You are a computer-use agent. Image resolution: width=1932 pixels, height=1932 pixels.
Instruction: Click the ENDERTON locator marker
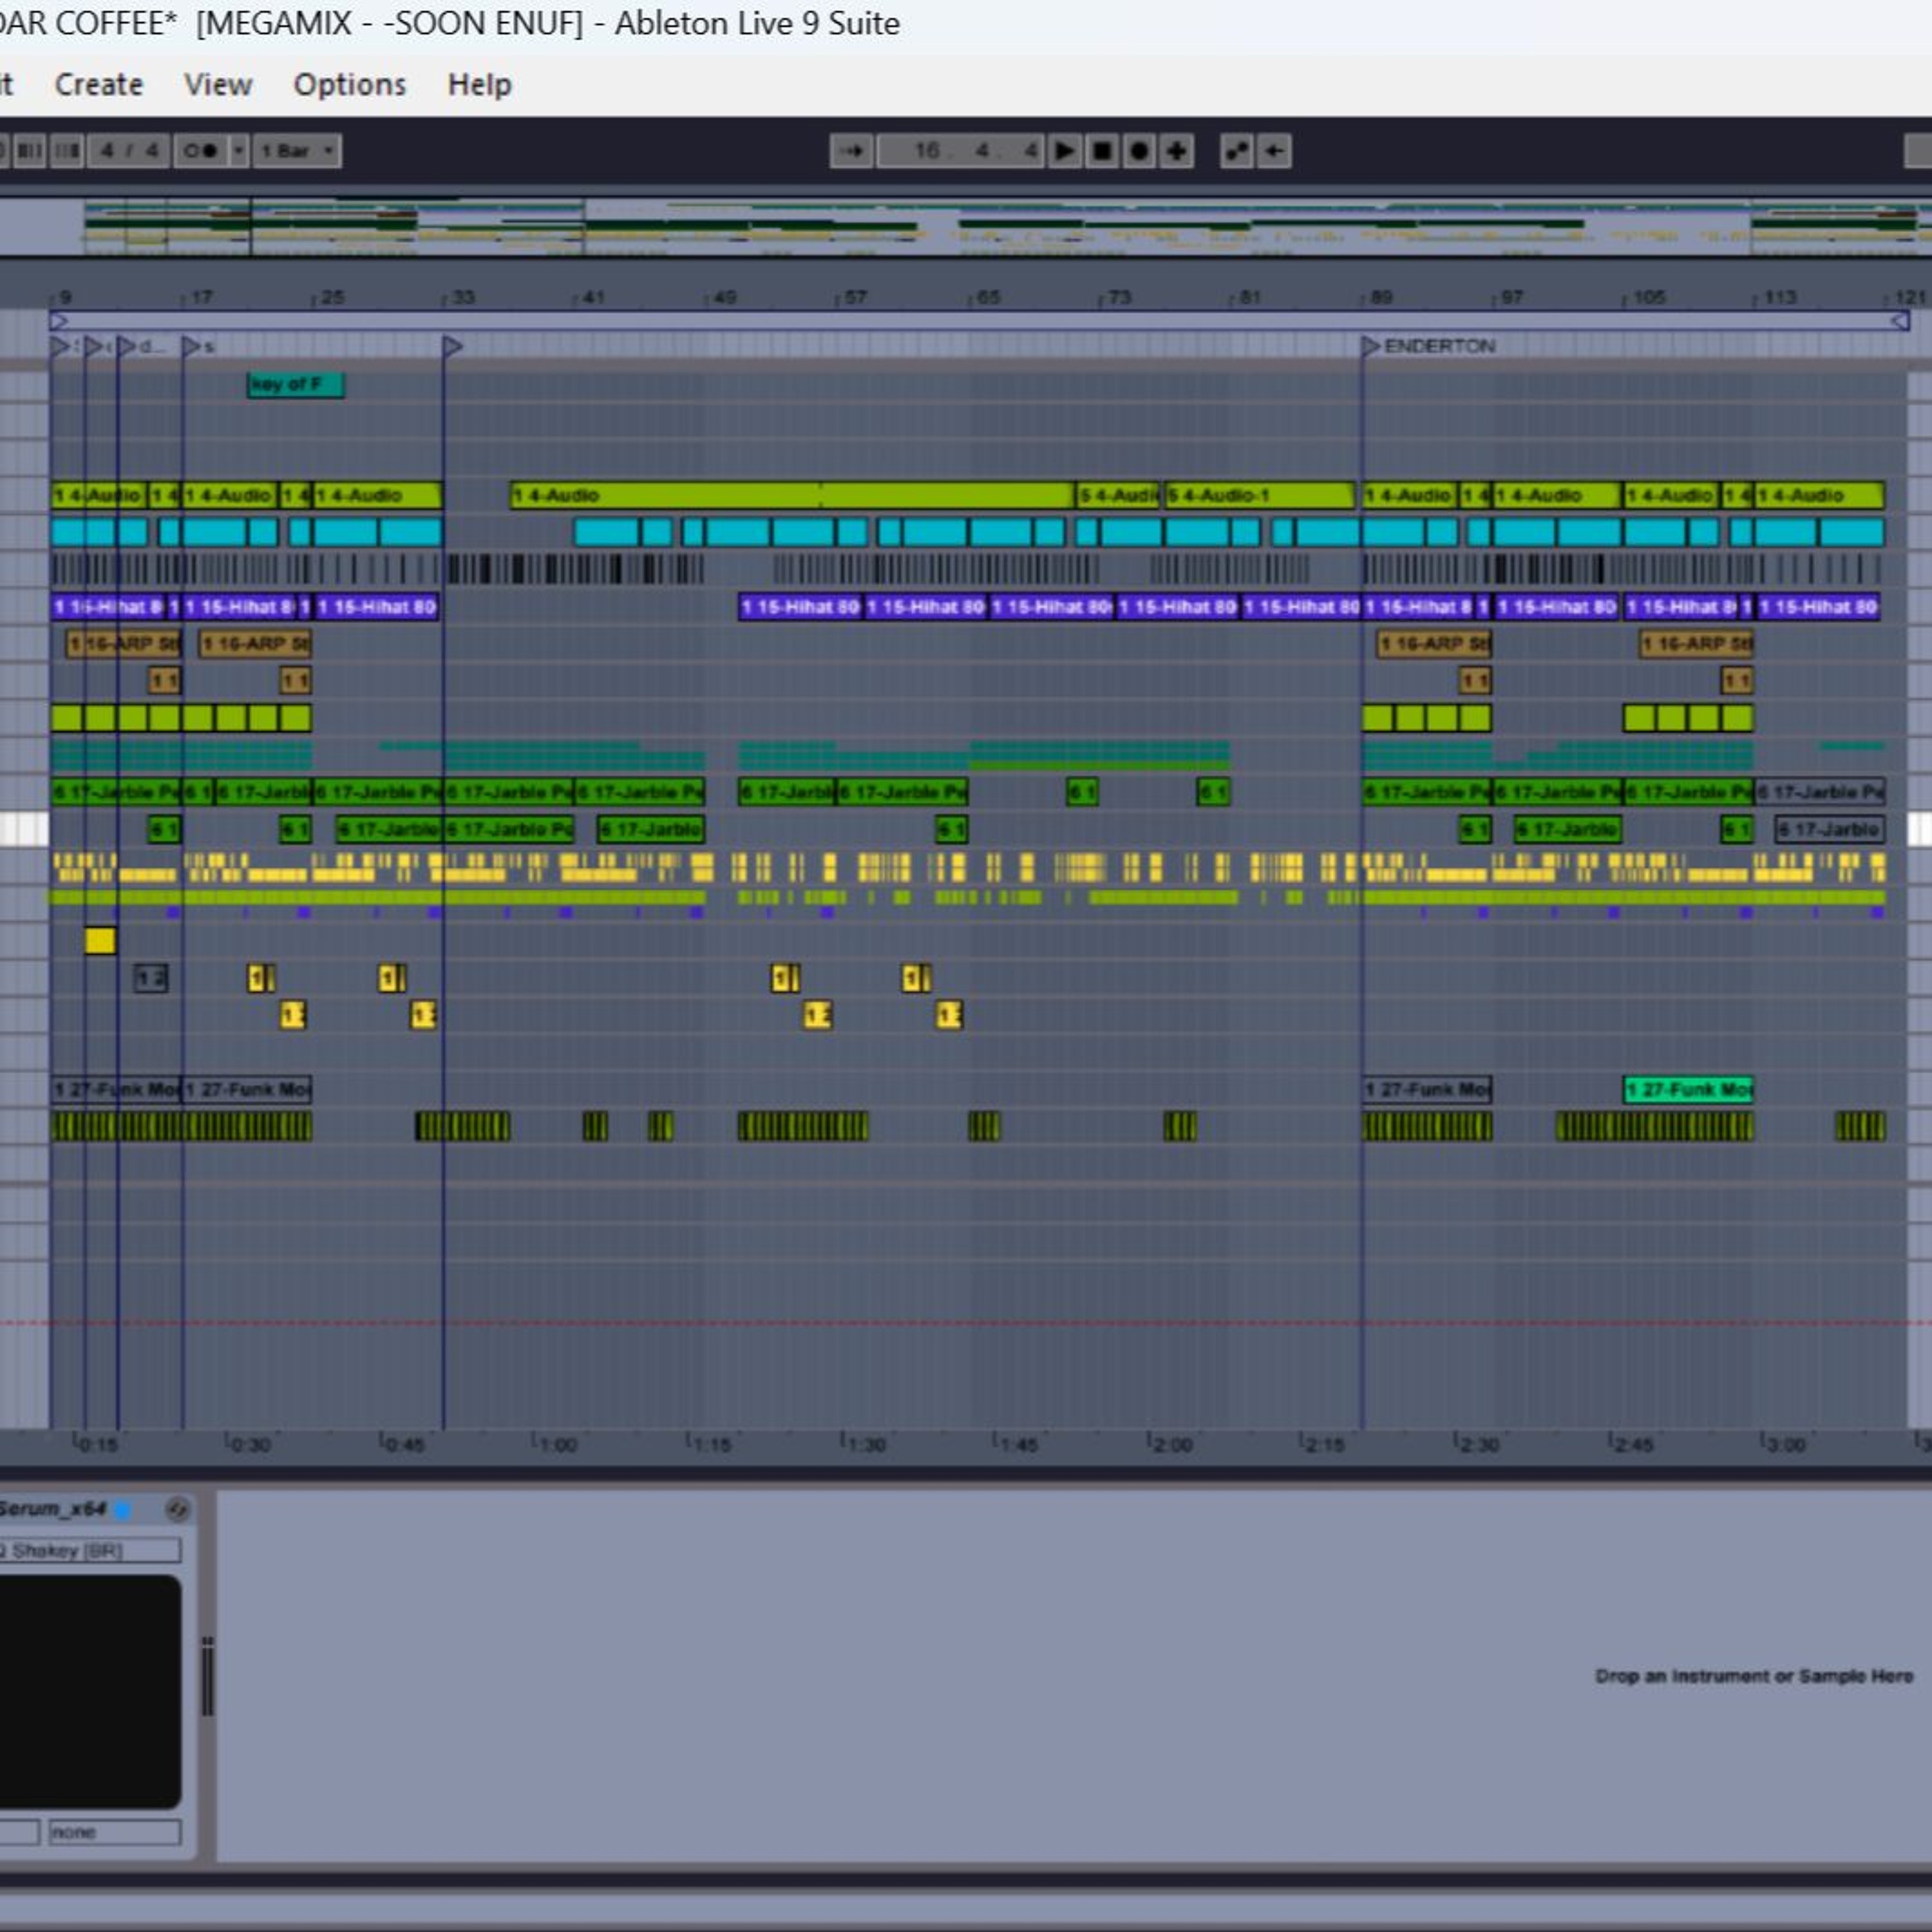pyautogui.click(x=1430, y=346)
